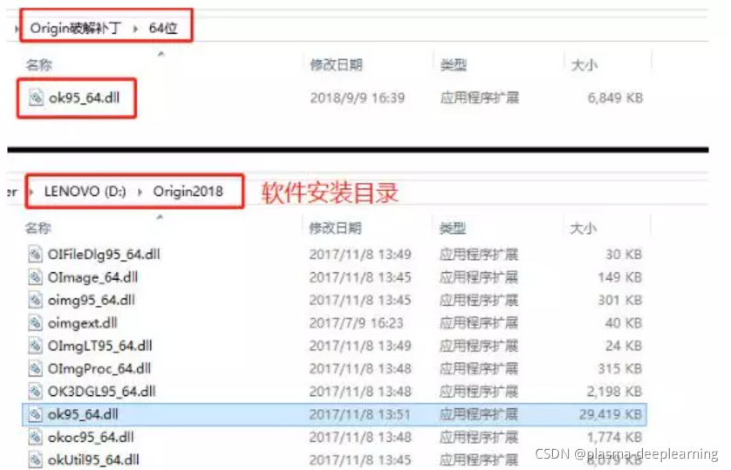This screenshot has width=731, height=470.
Task: Click date 2017/11/8 13:51
Action: (x=360, y=414)
